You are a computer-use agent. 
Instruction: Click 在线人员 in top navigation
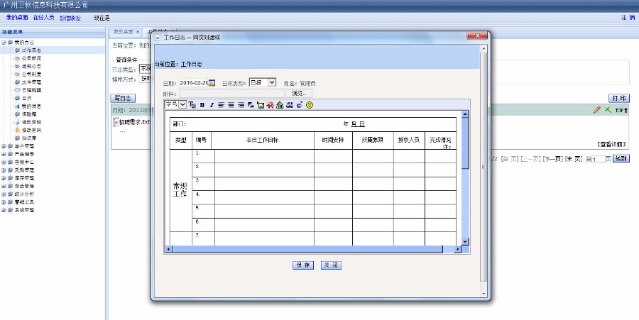click(43, 18)
